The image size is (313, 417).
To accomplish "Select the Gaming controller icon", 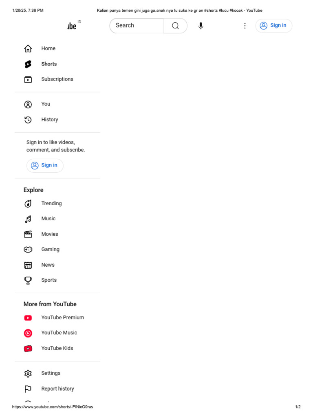I will pyautogui.click(x=28, y=250).
